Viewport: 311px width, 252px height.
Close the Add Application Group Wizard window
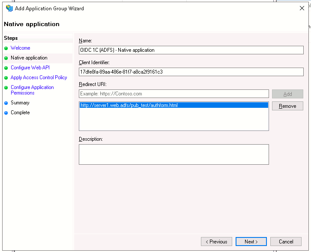tap(301, 8)
